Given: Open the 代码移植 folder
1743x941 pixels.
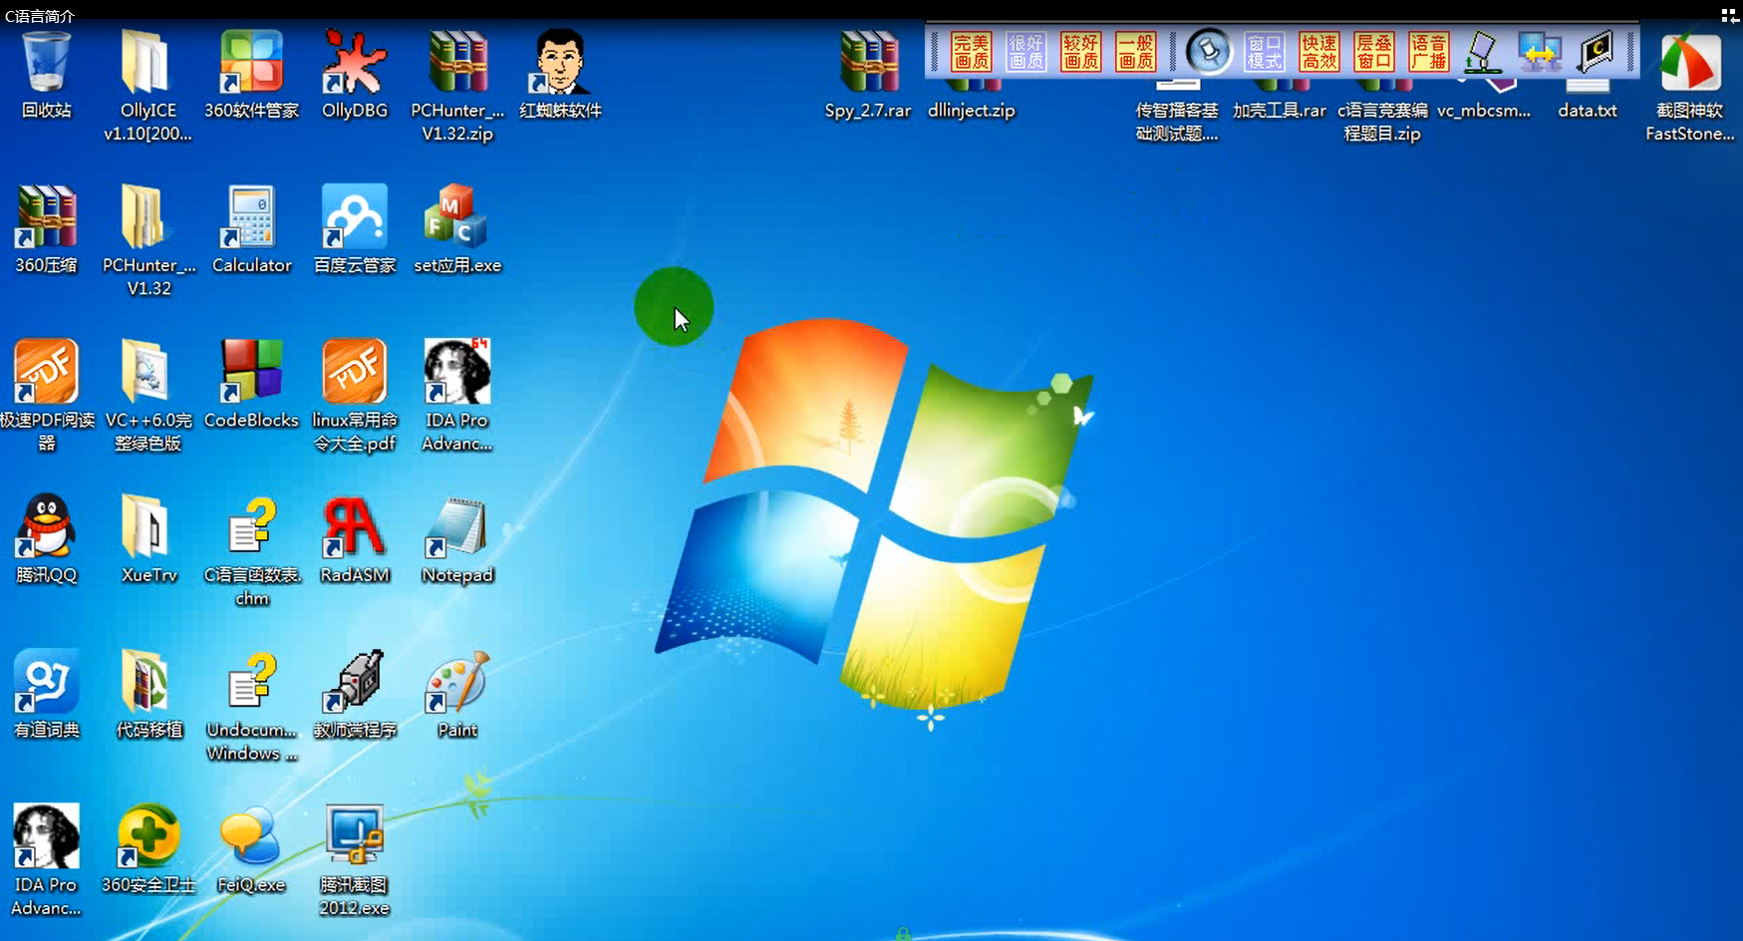Looking at the screenshot, I should tap(145, 681).
